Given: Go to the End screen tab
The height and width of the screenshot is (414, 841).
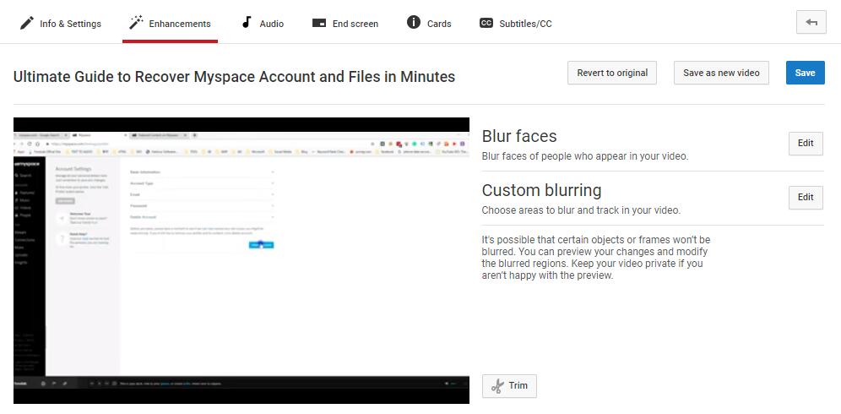Looking at the screenshot, I should click(345, 24).
